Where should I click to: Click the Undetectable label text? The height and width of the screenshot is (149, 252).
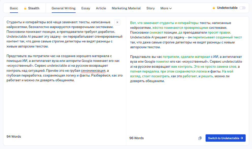(x=227, y=8)
